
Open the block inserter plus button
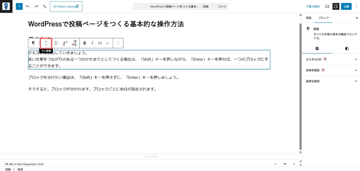click(19, 6)
